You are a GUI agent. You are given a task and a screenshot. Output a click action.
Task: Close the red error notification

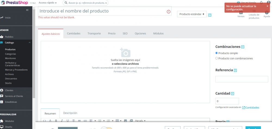coord(267,6)
